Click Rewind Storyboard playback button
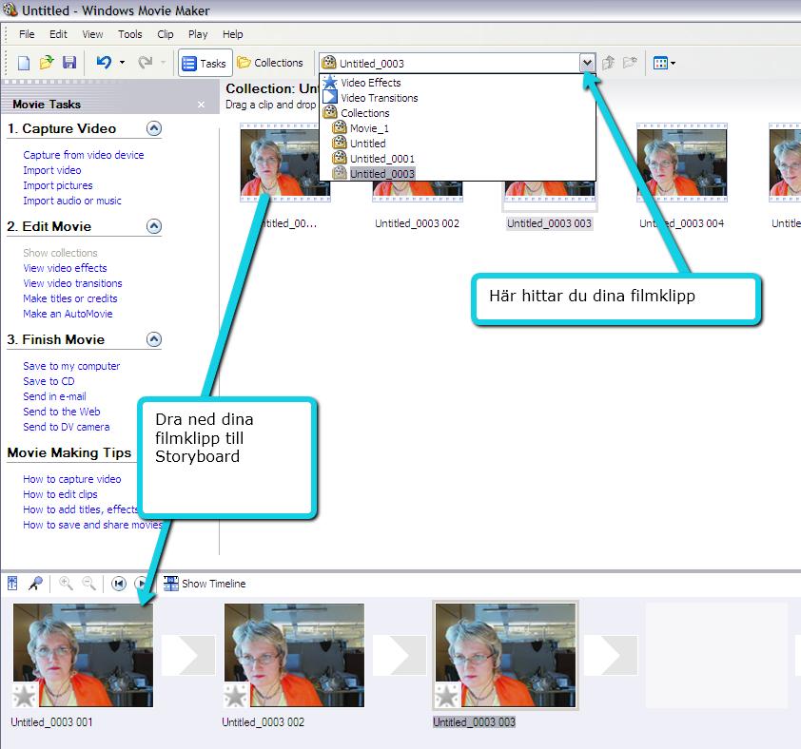801x749 pixels. click(x=119, y=583)
